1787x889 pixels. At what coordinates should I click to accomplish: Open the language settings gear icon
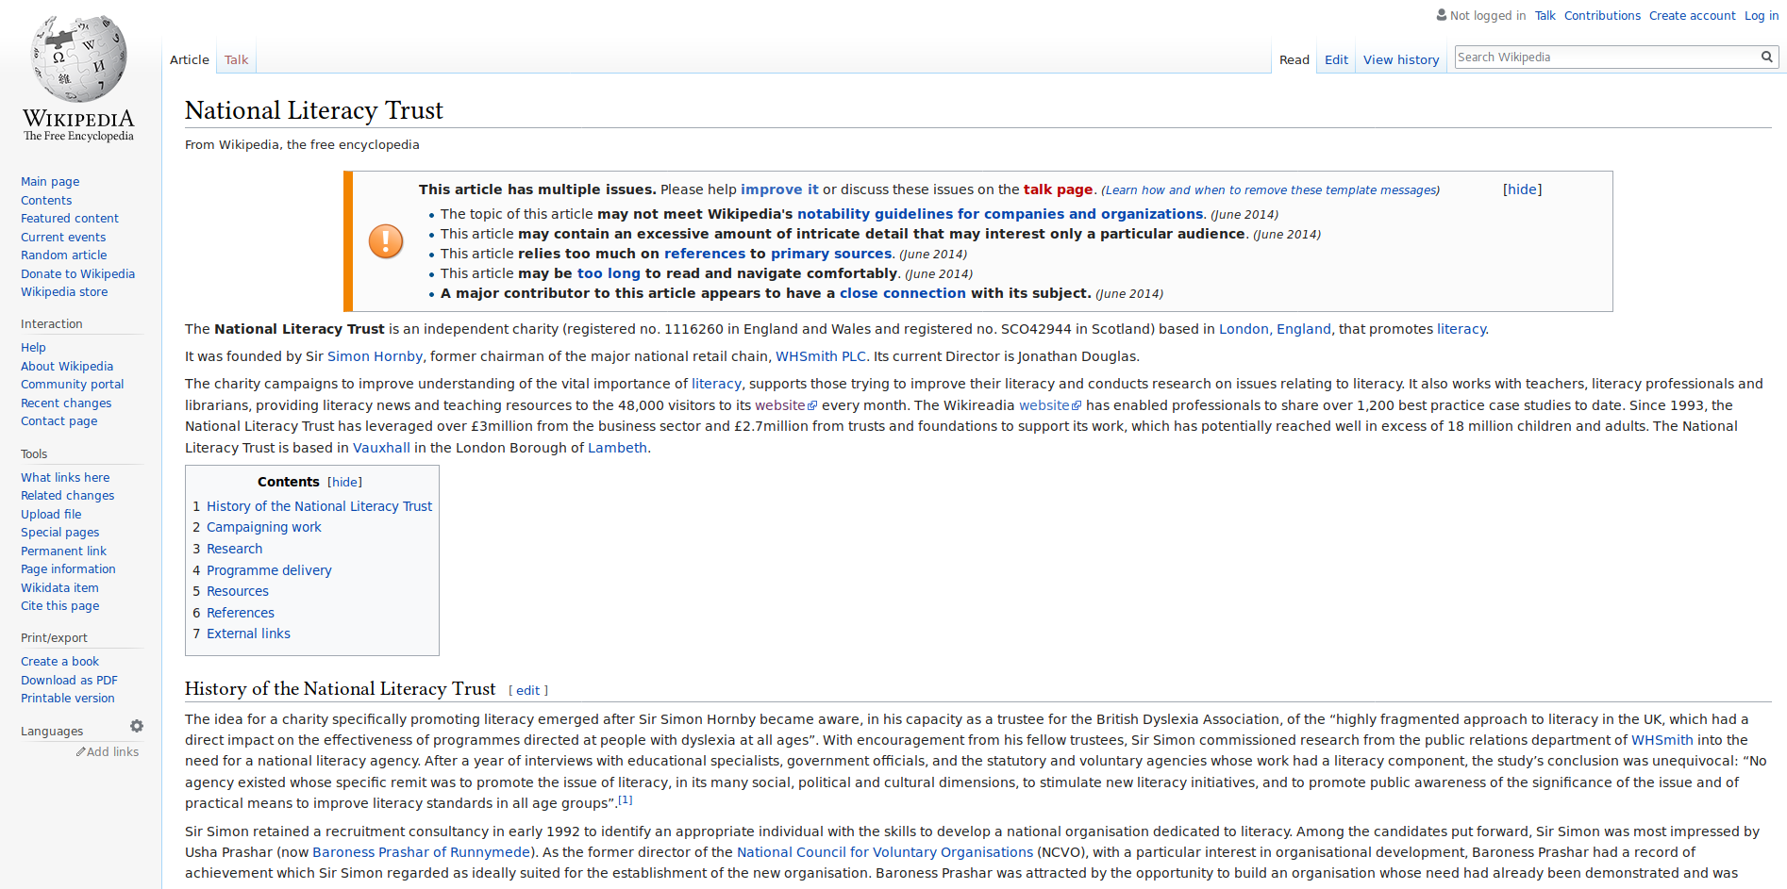point(137,726)
